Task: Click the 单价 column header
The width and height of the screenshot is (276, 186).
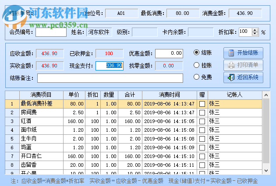Action: tap(74, 95)
